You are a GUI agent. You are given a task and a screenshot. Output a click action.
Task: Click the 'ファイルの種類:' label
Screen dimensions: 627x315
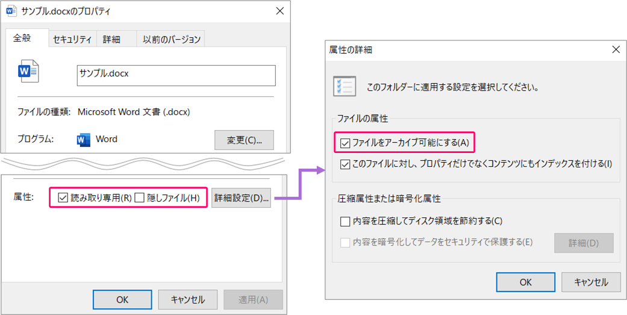44,112
